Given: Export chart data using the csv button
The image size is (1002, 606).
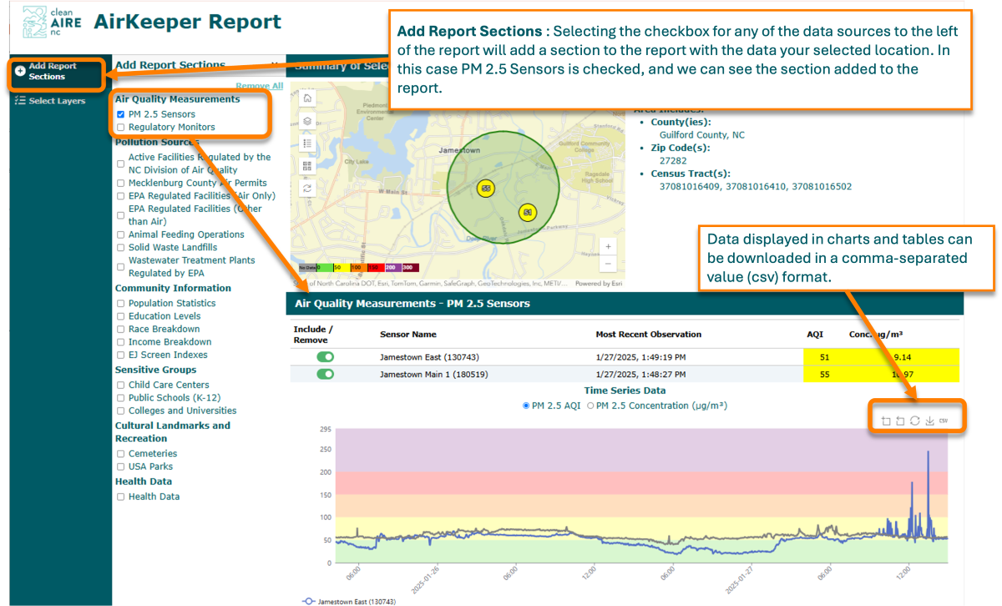Looking at the screenshot, I should point(944,420).
